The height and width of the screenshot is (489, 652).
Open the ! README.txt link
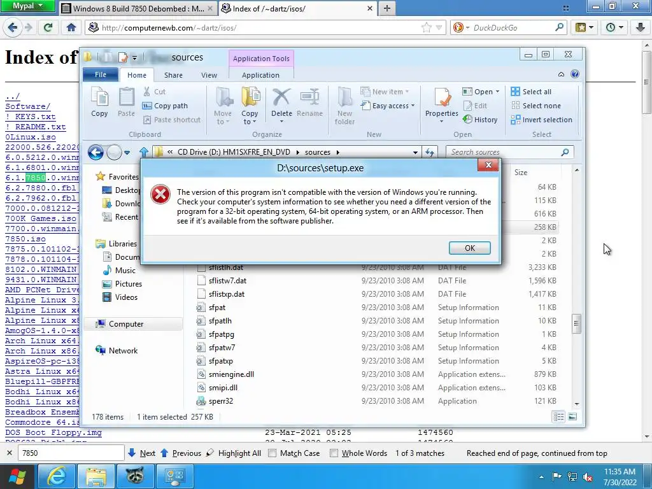pos(36,127)
